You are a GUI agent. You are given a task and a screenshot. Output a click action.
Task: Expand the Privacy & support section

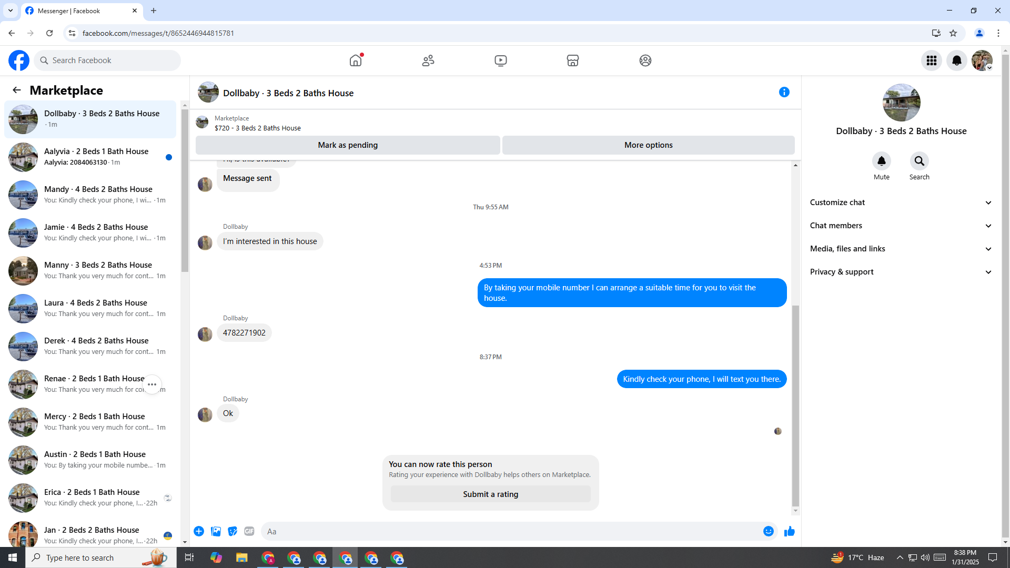coord(901,272)
